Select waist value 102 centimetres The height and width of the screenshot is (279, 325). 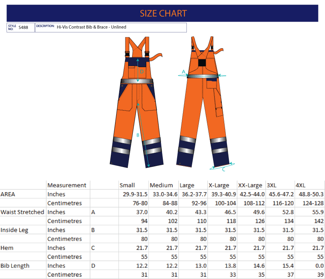(x=173, y=221)
